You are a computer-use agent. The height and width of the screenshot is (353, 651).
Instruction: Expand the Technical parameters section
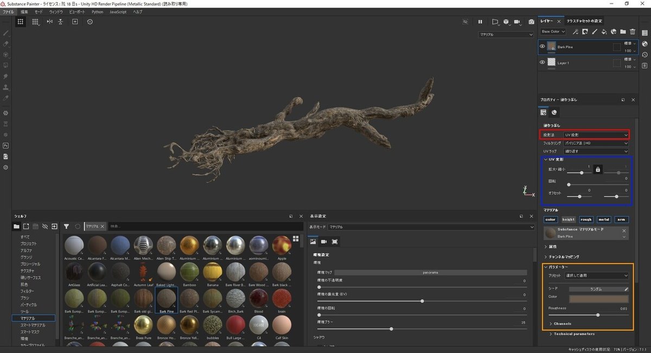(574, 334)
